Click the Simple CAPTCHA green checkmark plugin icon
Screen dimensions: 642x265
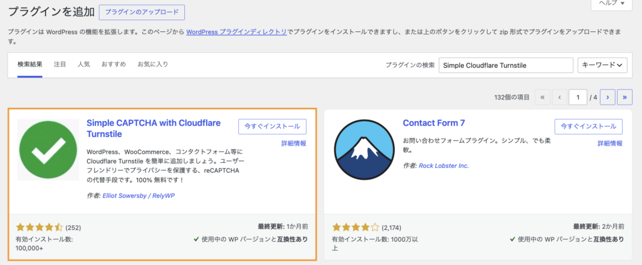pyautogui.click(x=48, y=149)
